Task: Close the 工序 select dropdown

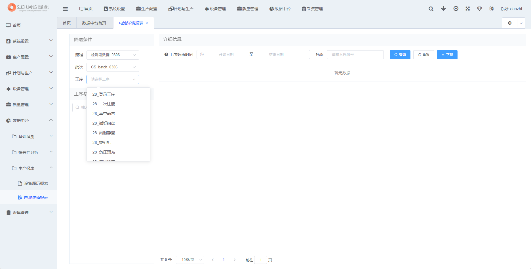Action: point(113,79)
